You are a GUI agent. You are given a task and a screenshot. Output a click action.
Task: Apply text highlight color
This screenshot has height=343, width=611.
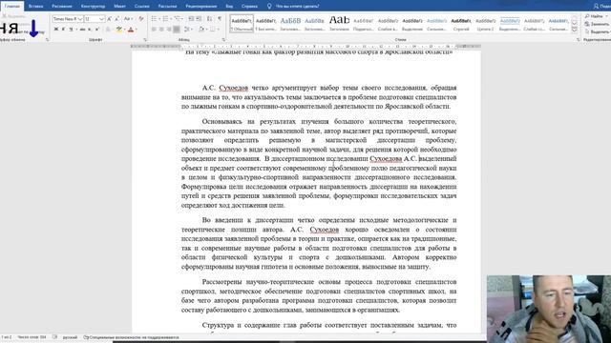pyautogui.click(x=118, y=30)
